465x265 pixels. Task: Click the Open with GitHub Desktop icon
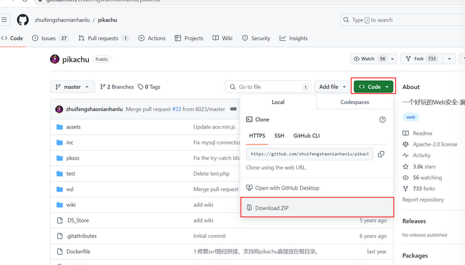click(x=249, y=187)
